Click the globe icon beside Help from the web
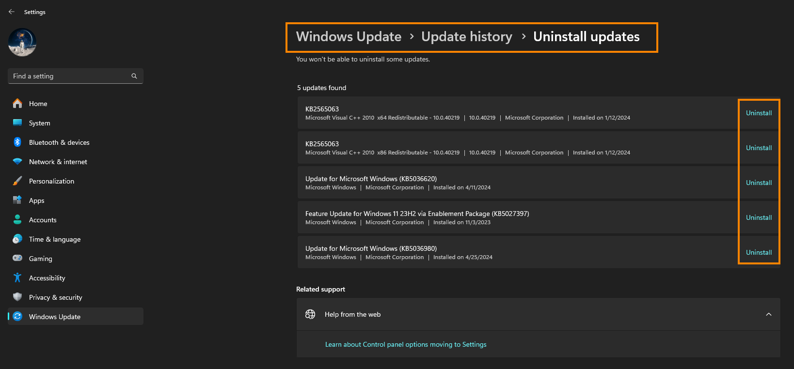 click(310, 314)
